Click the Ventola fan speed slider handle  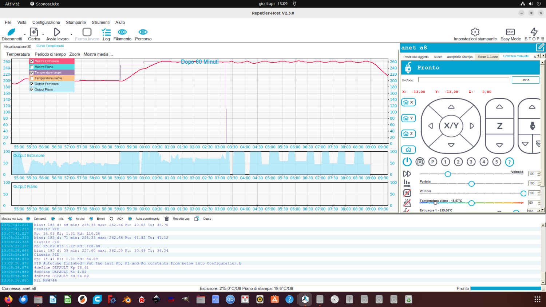523,193
